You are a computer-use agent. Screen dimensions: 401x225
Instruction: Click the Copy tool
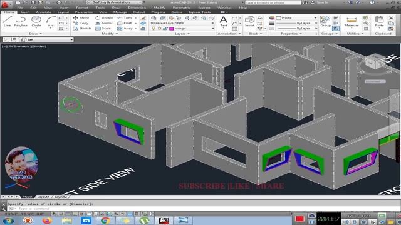click(81, 23)
